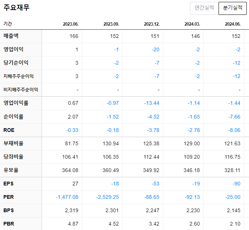Click the 당좌비율 row label

(x=13, y=157)
